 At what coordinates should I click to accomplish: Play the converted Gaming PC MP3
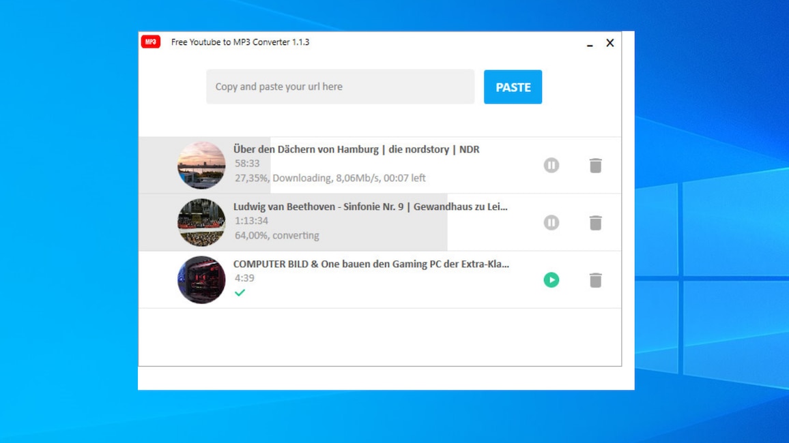click(x=551, y=279)
